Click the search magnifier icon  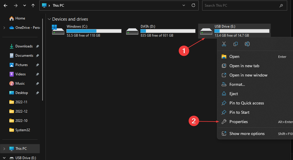pyautogui.click(x=281, y=5)
